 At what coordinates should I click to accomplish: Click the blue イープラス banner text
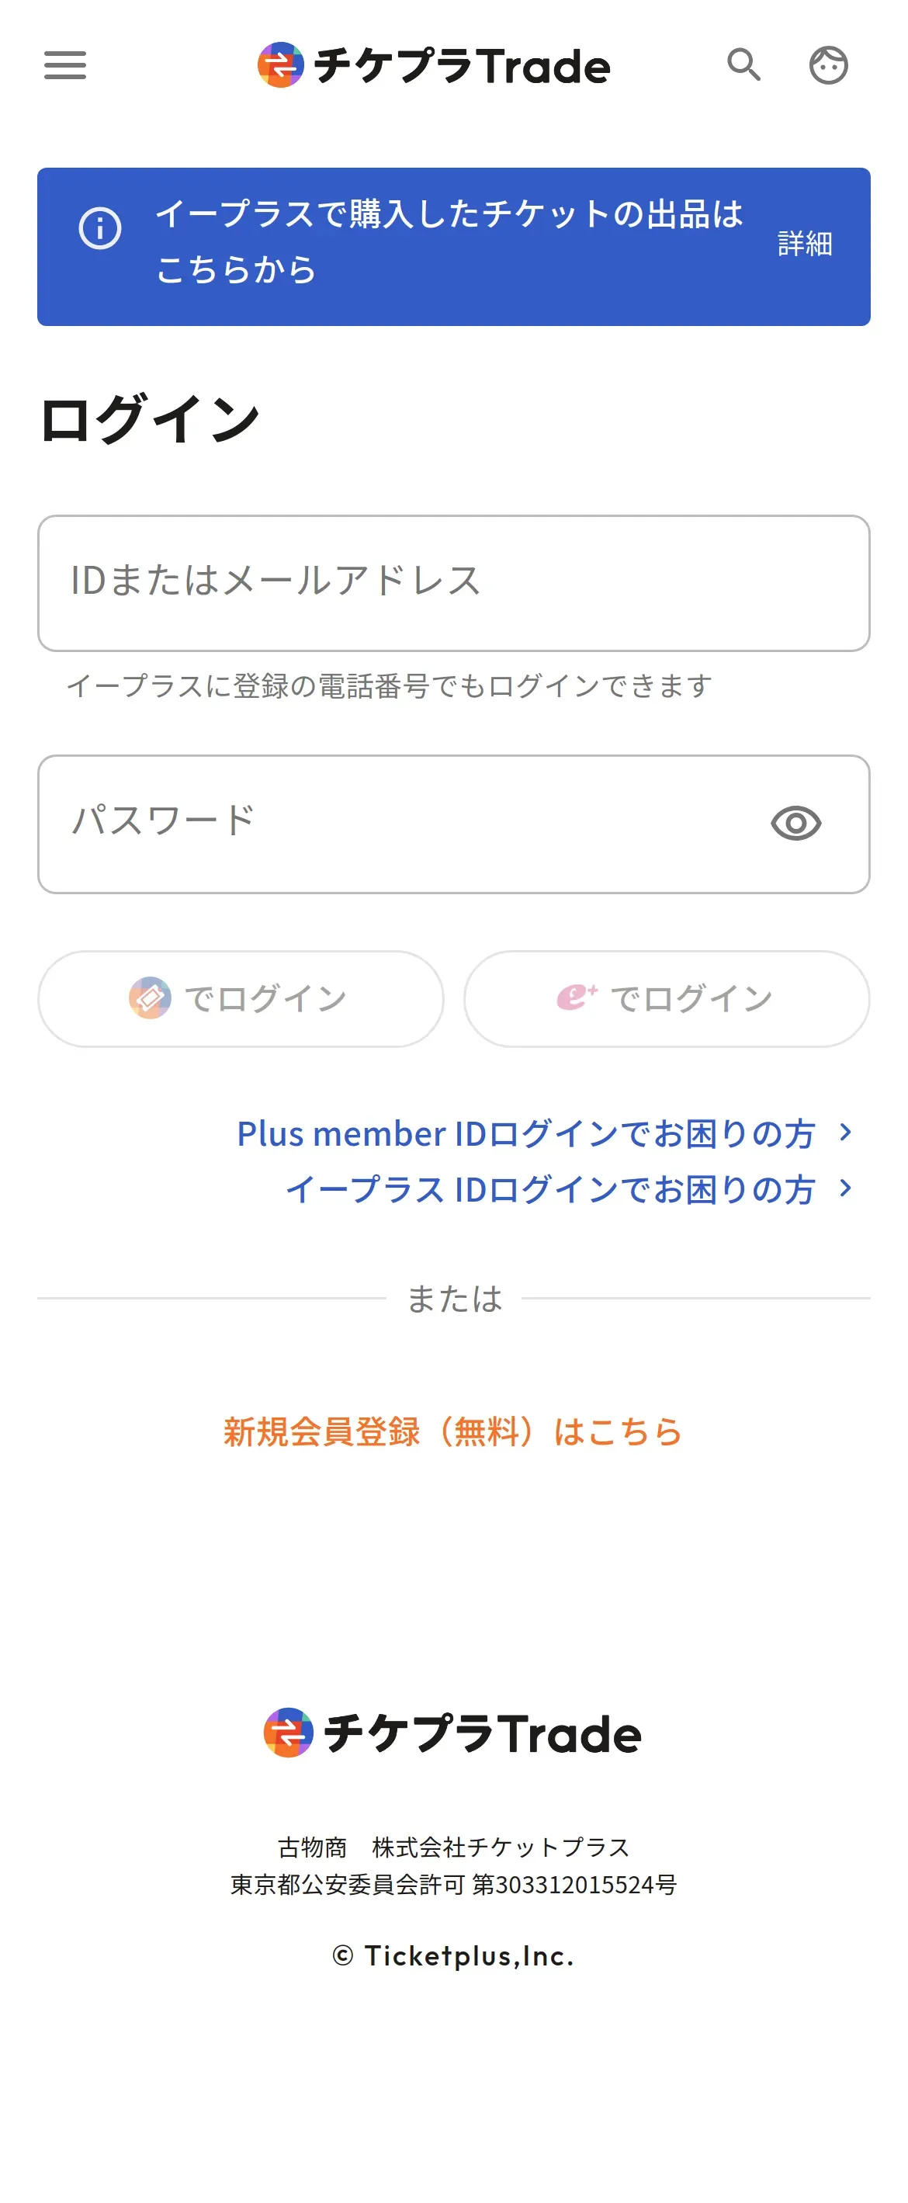449,241
